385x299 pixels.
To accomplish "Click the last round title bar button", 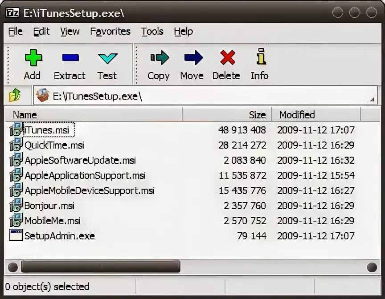I will click(371, 12).
